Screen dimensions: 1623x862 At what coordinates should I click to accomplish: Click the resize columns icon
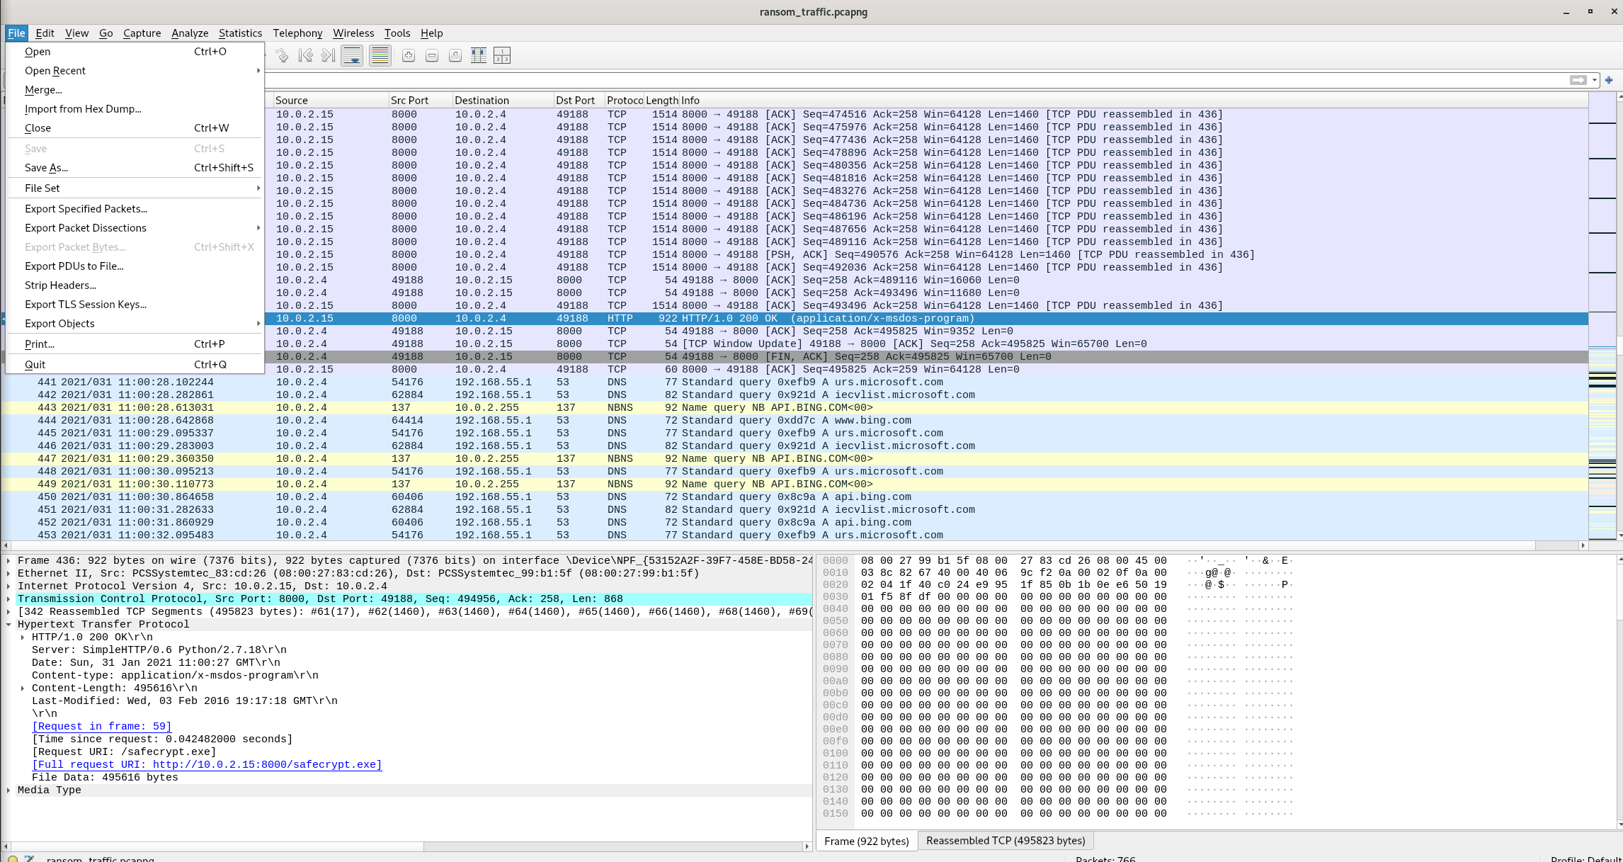click(479, 55)
